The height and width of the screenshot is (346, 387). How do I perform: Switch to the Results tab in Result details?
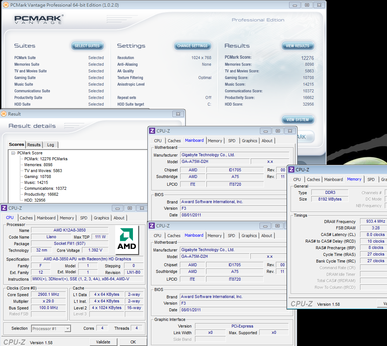(x=34, y=145)
